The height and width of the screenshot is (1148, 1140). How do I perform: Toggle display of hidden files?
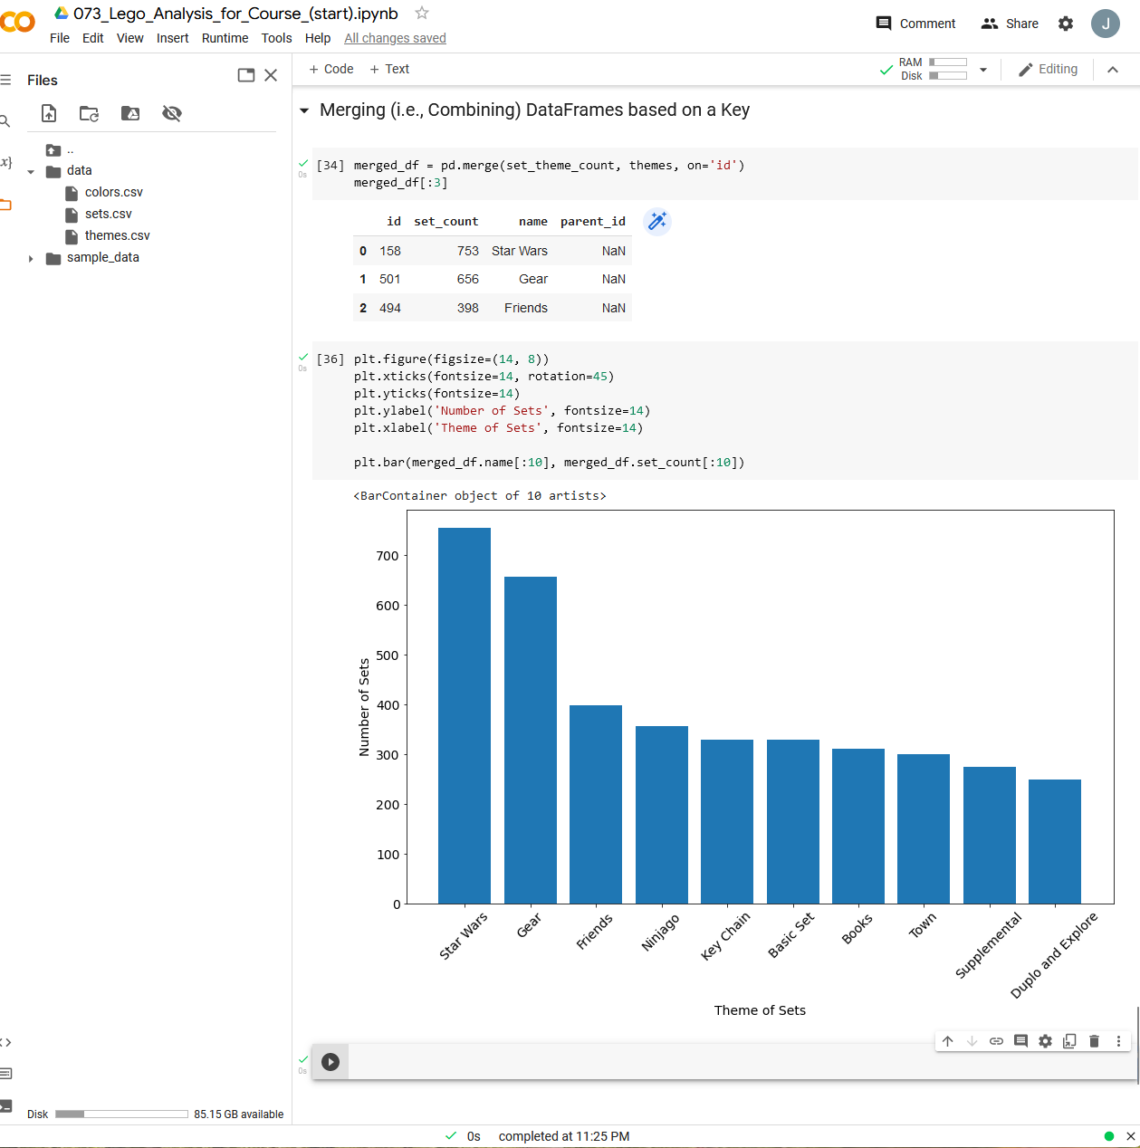coord(172,113)
